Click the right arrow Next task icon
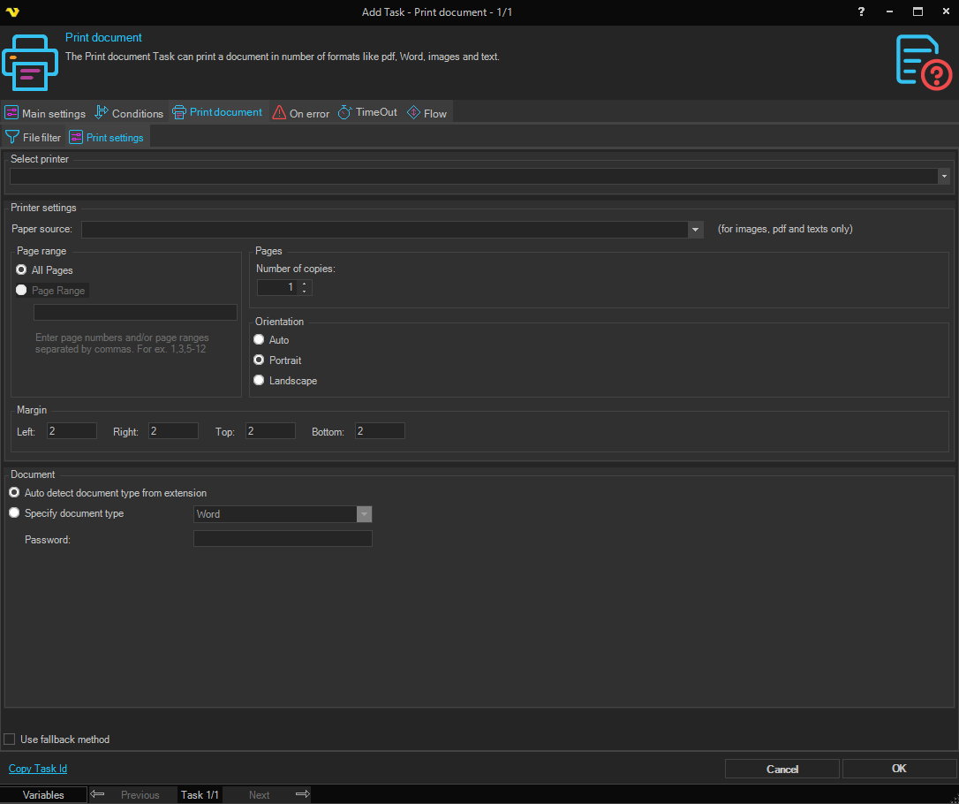The width and height of the screenshot is (959, 804). tap(302, 794)
